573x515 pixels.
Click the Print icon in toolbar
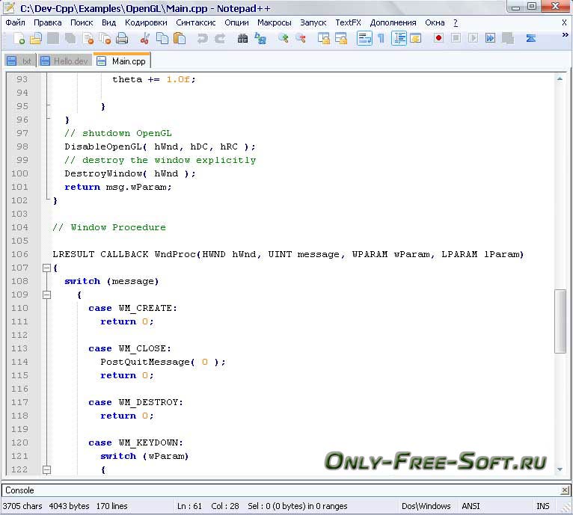pos(122,38)
